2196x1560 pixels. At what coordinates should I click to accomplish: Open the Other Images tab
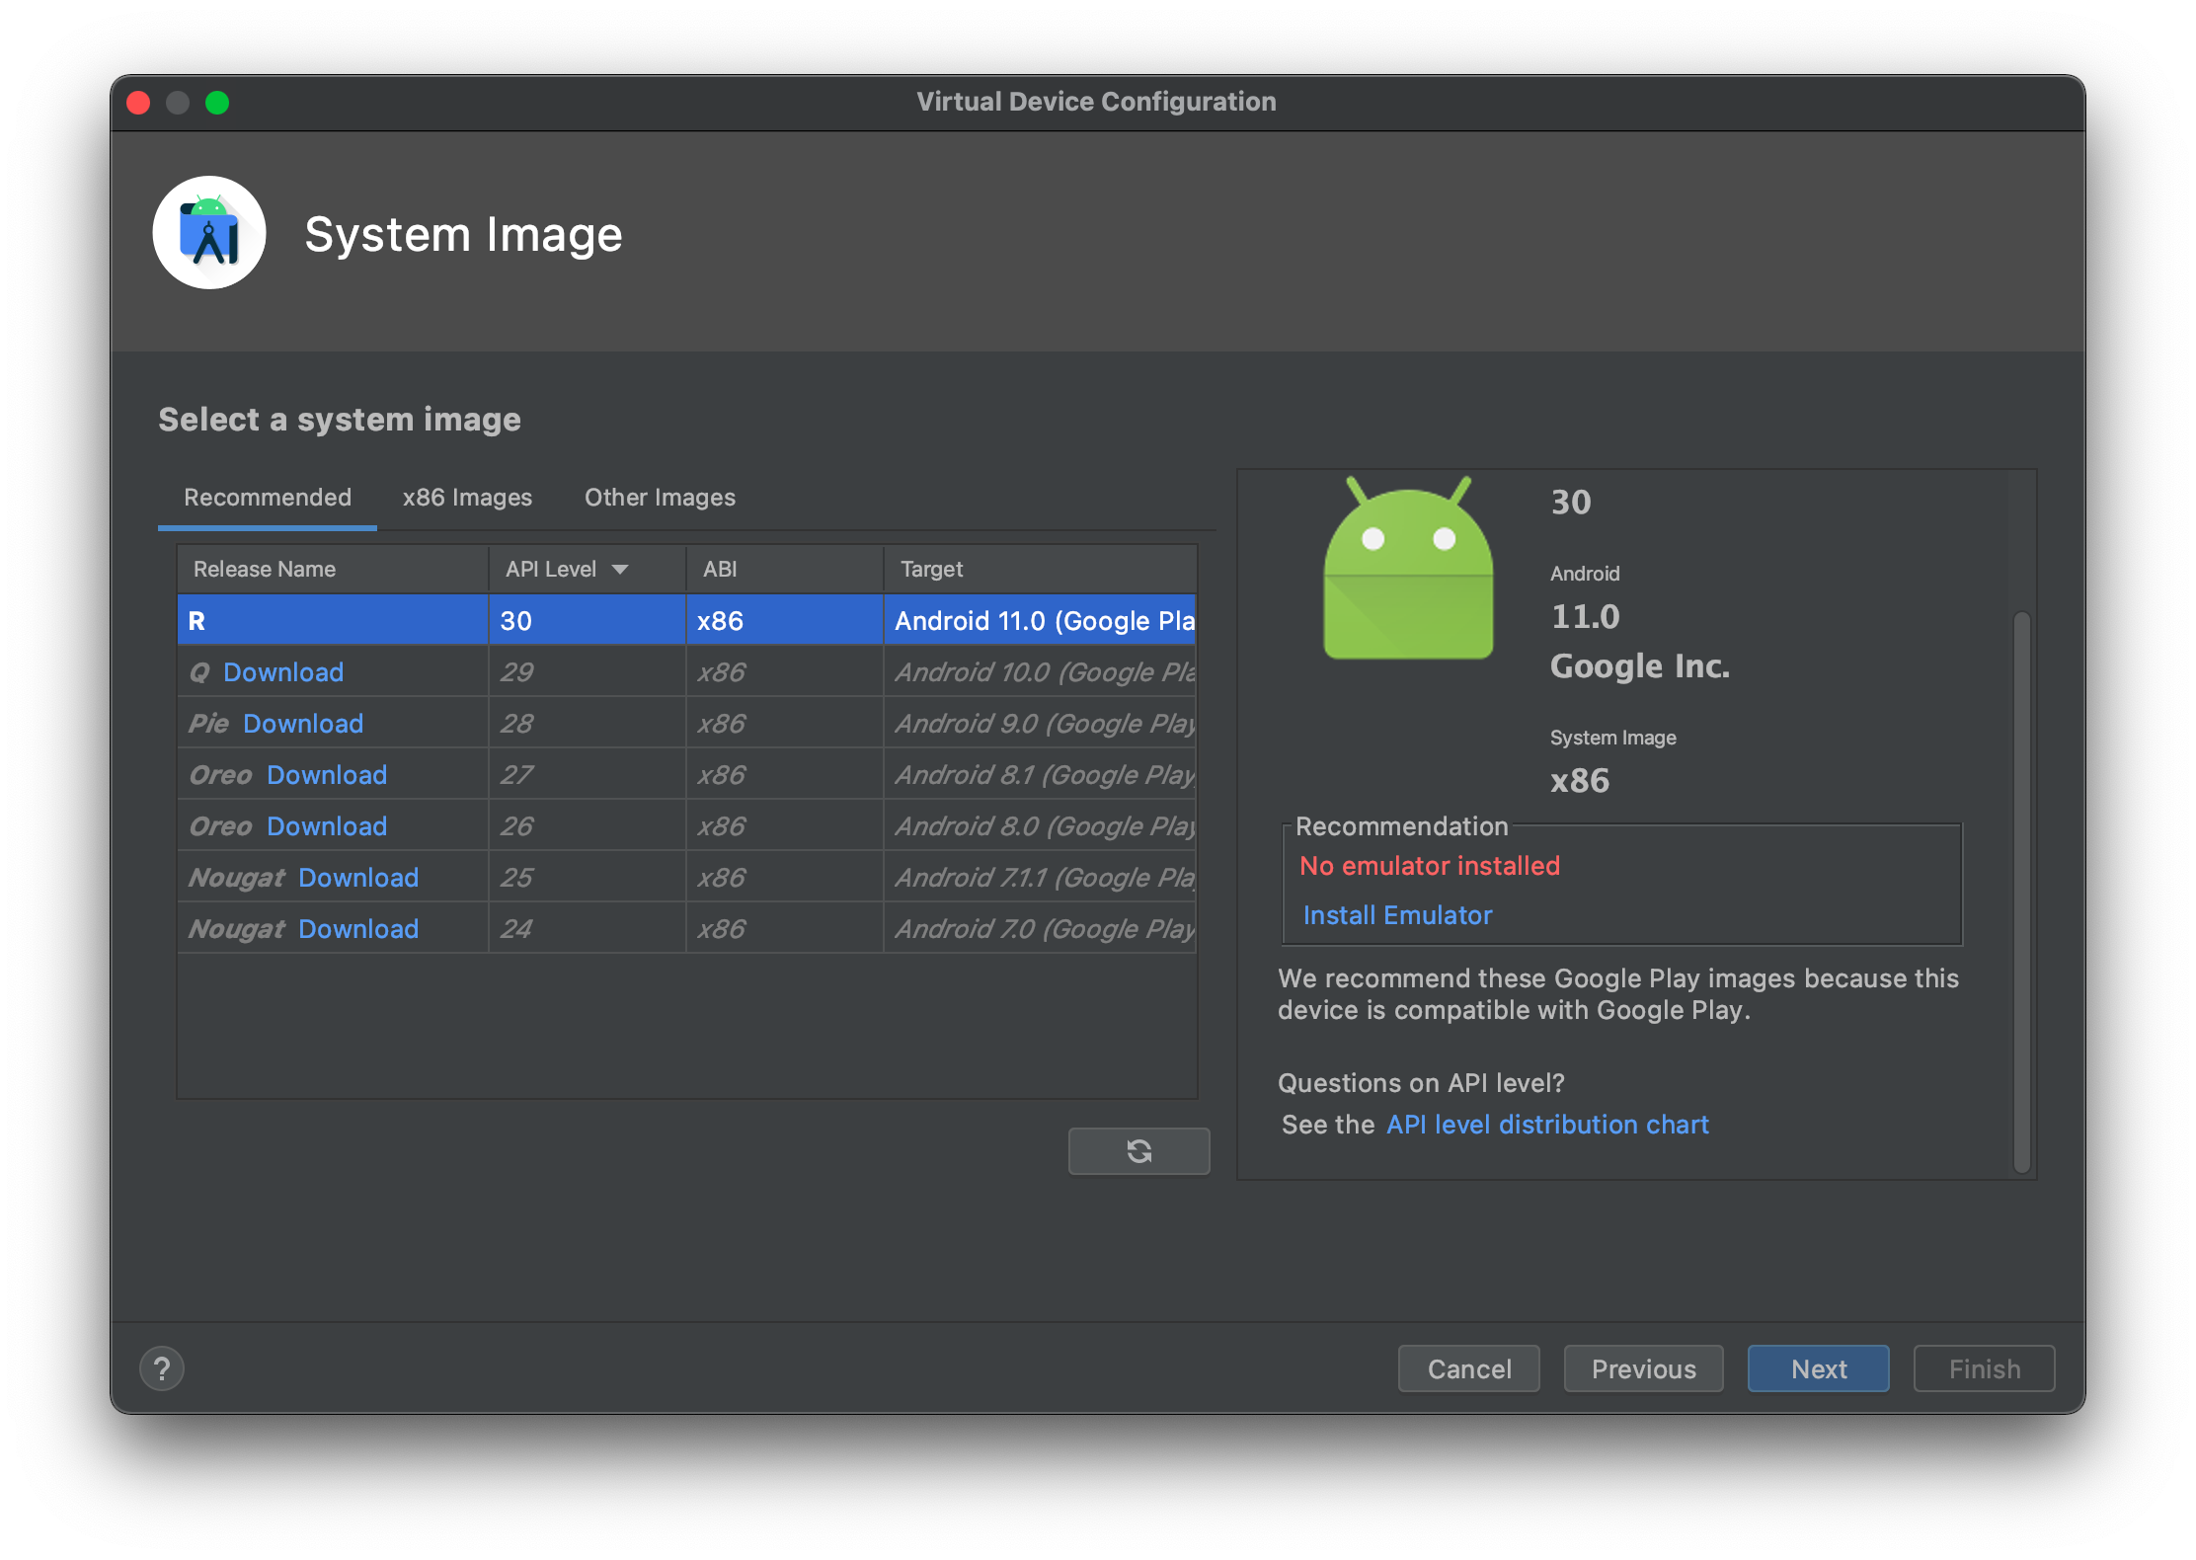(x=660, y=498)
